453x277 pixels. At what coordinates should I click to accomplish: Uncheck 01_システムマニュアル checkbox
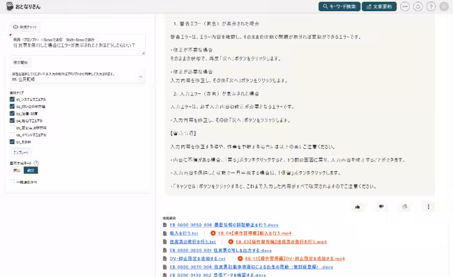12,100
